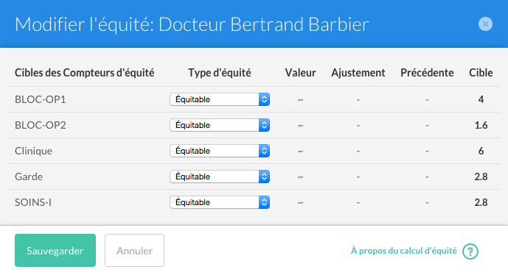Image resolution: width=508 pixels, height=275 pixels.
Task: Click the Annuler button
Action: (x=134, y=251)
